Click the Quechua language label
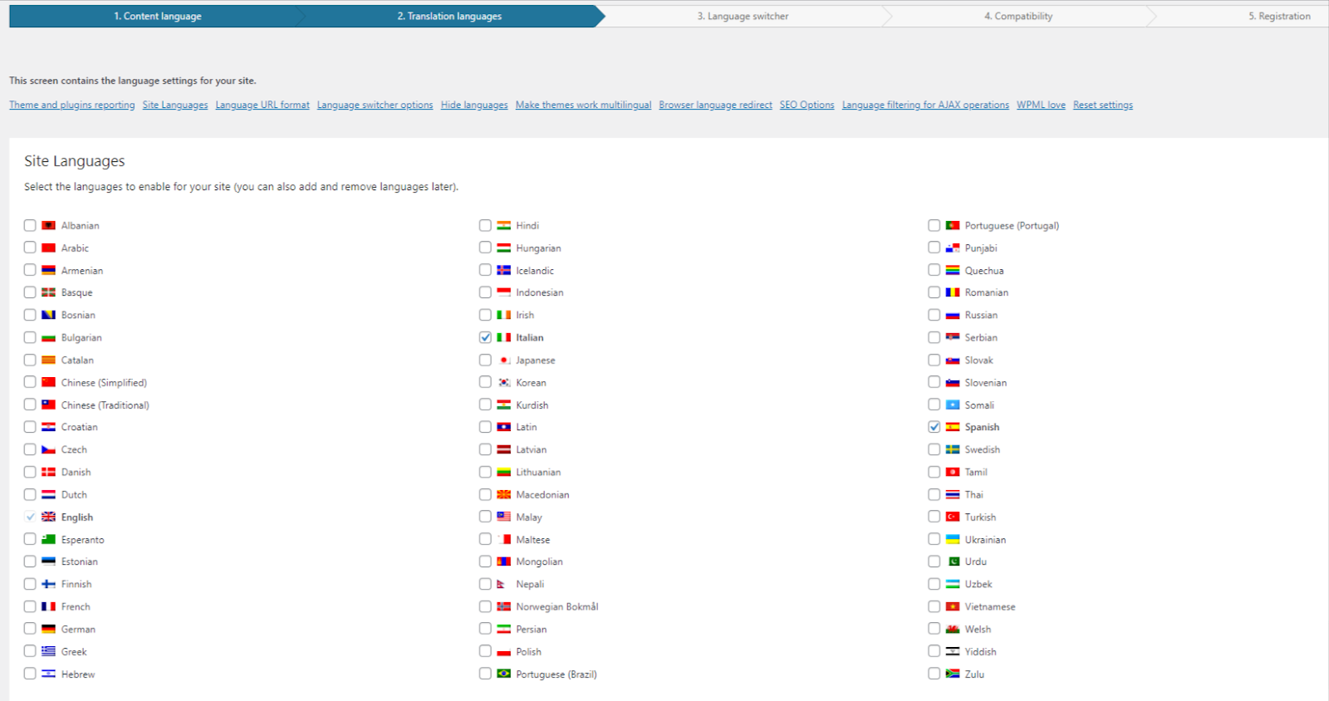The image size is (1329, 701). coord(983,271)
